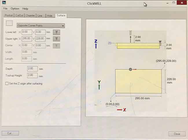Click the Cut button
The height and width of the screenshot is (140, 188).
pos(10,133)
